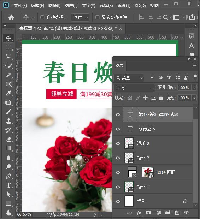Select the Gradient tool
This screenshot has width=200, height=219.
(8, 148)
